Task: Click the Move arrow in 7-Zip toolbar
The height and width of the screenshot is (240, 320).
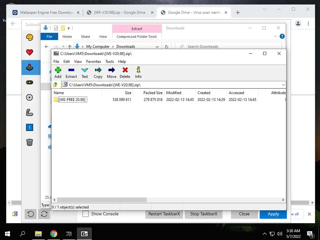Action: 112,72
